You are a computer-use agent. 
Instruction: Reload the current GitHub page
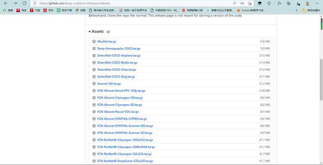click(24, 3)
